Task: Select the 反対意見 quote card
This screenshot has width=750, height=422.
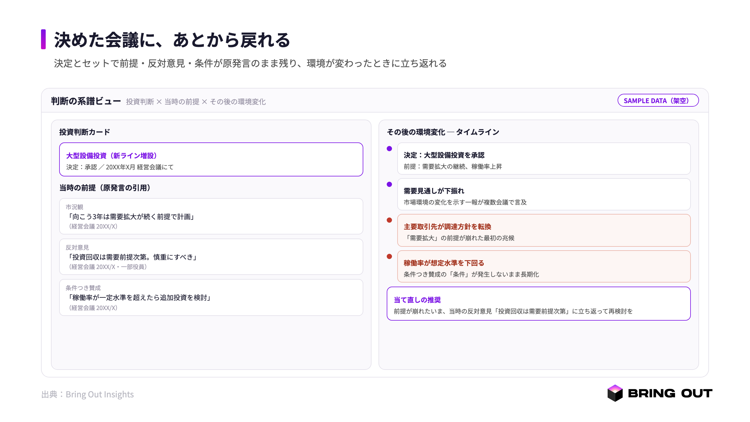Action: click(211, 257)
